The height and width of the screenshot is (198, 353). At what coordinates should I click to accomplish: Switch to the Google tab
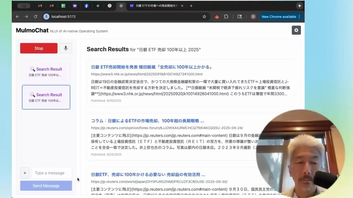click(109, 6)
